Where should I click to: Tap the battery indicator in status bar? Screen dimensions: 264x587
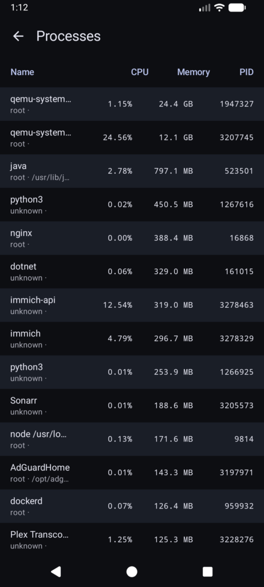(x=237, y=7)
